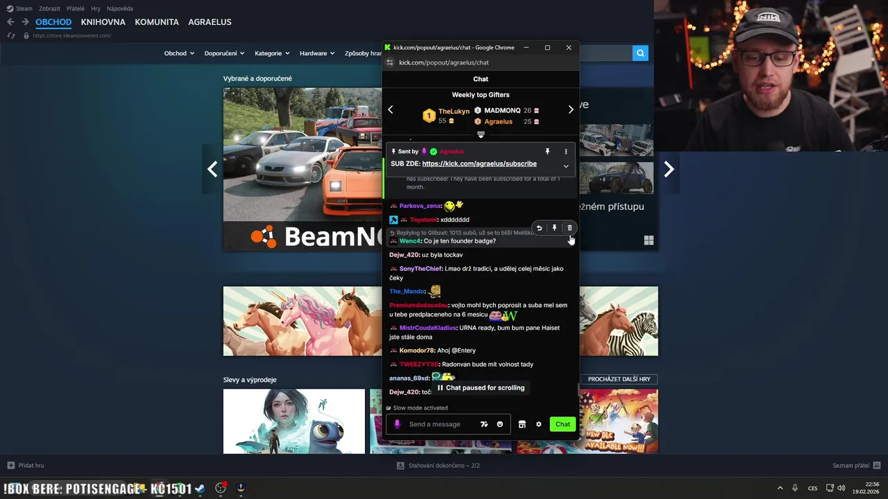Click the kick.com popout address bar URL
Image resolution: width=888 pixels, height=499 pixels.
443,62
